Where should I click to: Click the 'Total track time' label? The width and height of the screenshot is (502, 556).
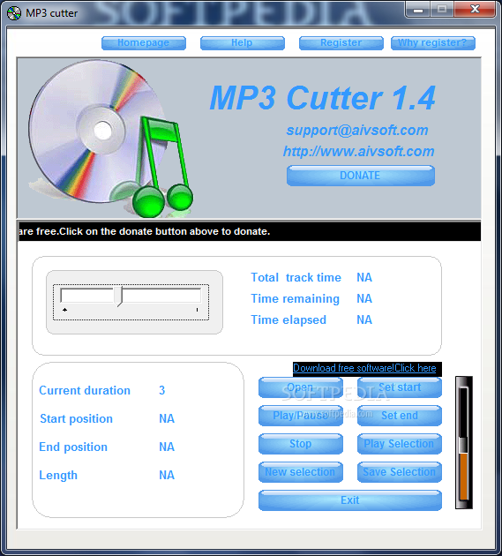296,278
